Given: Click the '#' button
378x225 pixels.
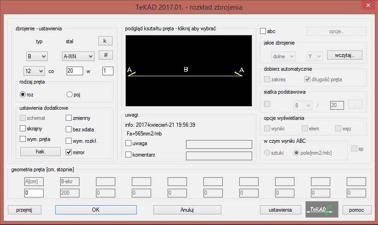Looking at the screenshot, I should pyautogui.click(x=106, y=55).
